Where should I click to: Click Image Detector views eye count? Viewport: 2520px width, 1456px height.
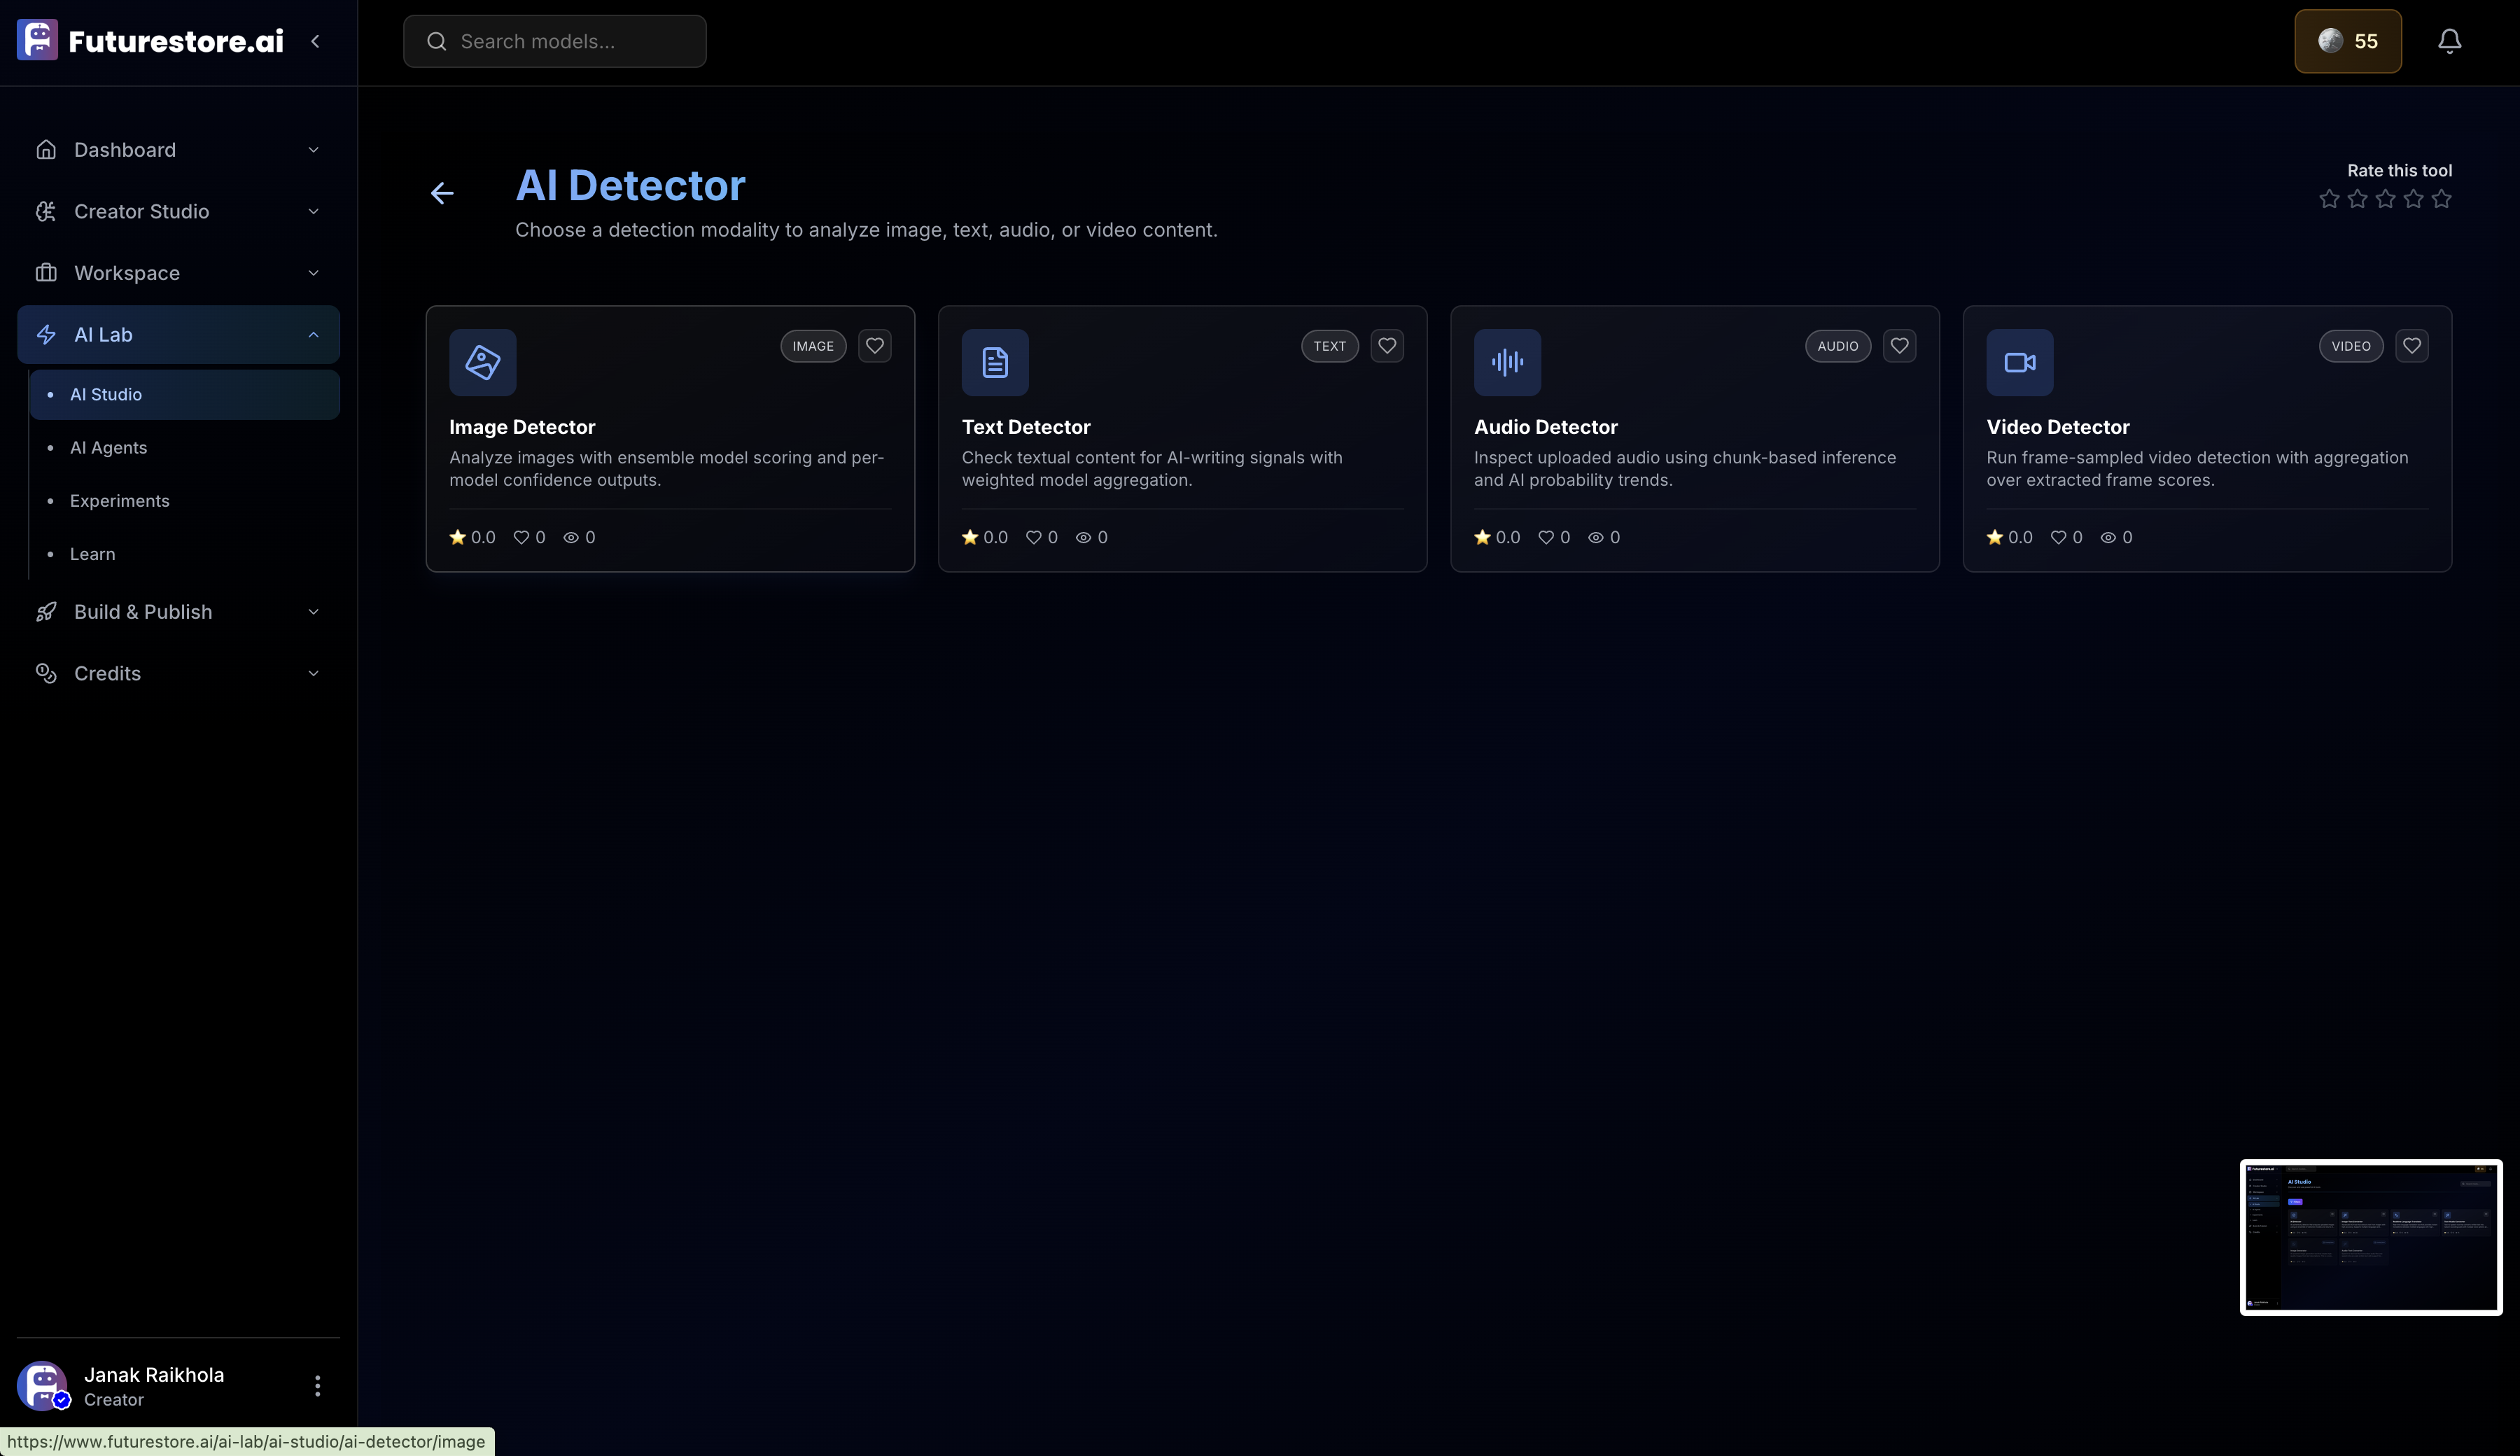[579, 538]
